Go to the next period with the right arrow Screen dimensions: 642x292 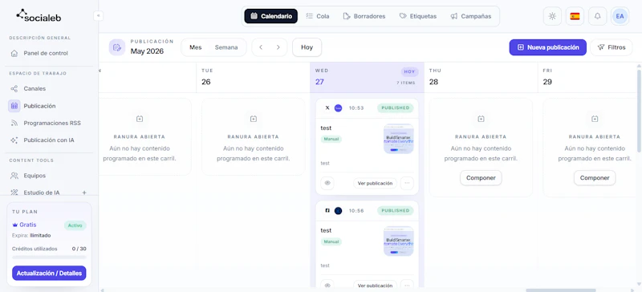point(278,47)
